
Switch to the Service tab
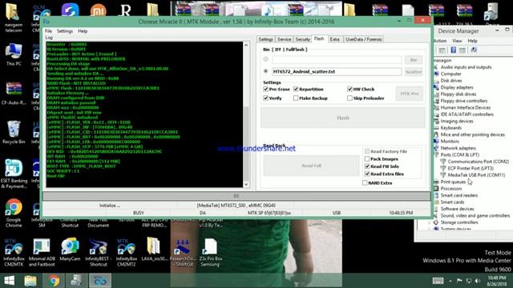284,39
